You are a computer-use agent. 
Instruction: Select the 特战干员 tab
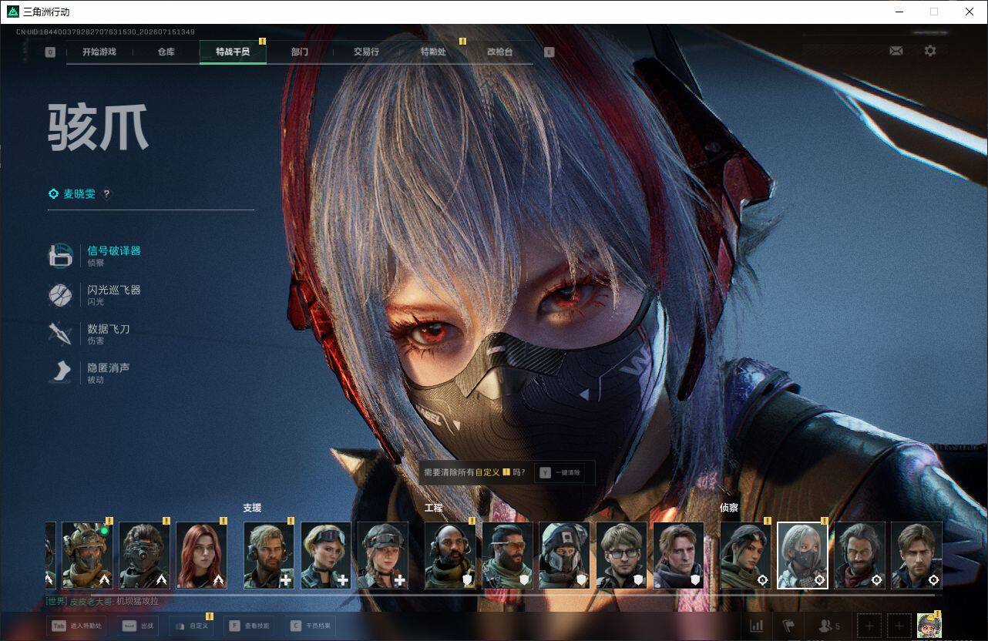point(233,52)
